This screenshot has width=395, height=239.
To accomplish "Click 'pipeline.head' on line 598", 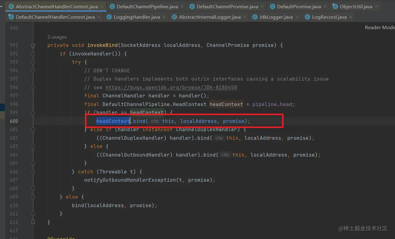I will [272, 104].
